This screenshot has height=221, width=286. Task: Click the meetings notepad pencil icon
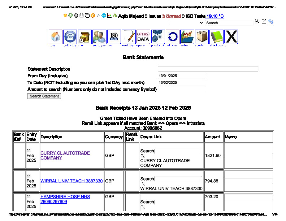129,37
